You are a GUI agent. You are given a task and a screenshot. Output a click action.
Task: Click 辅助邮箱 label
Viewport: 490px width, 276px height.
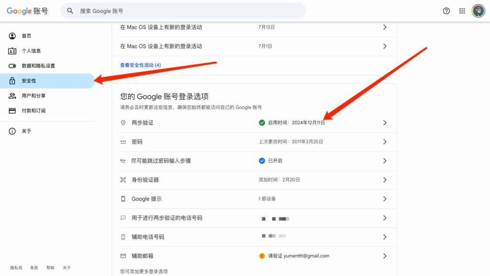(143, 256)
